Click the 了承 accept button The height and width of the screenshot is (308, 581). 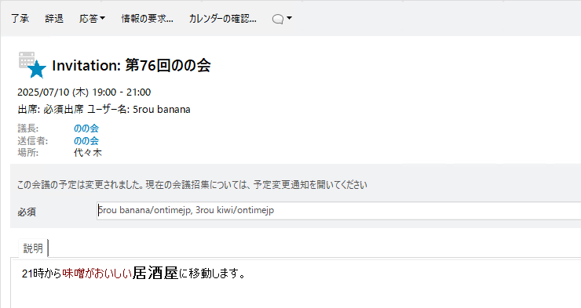click(20, 19)
